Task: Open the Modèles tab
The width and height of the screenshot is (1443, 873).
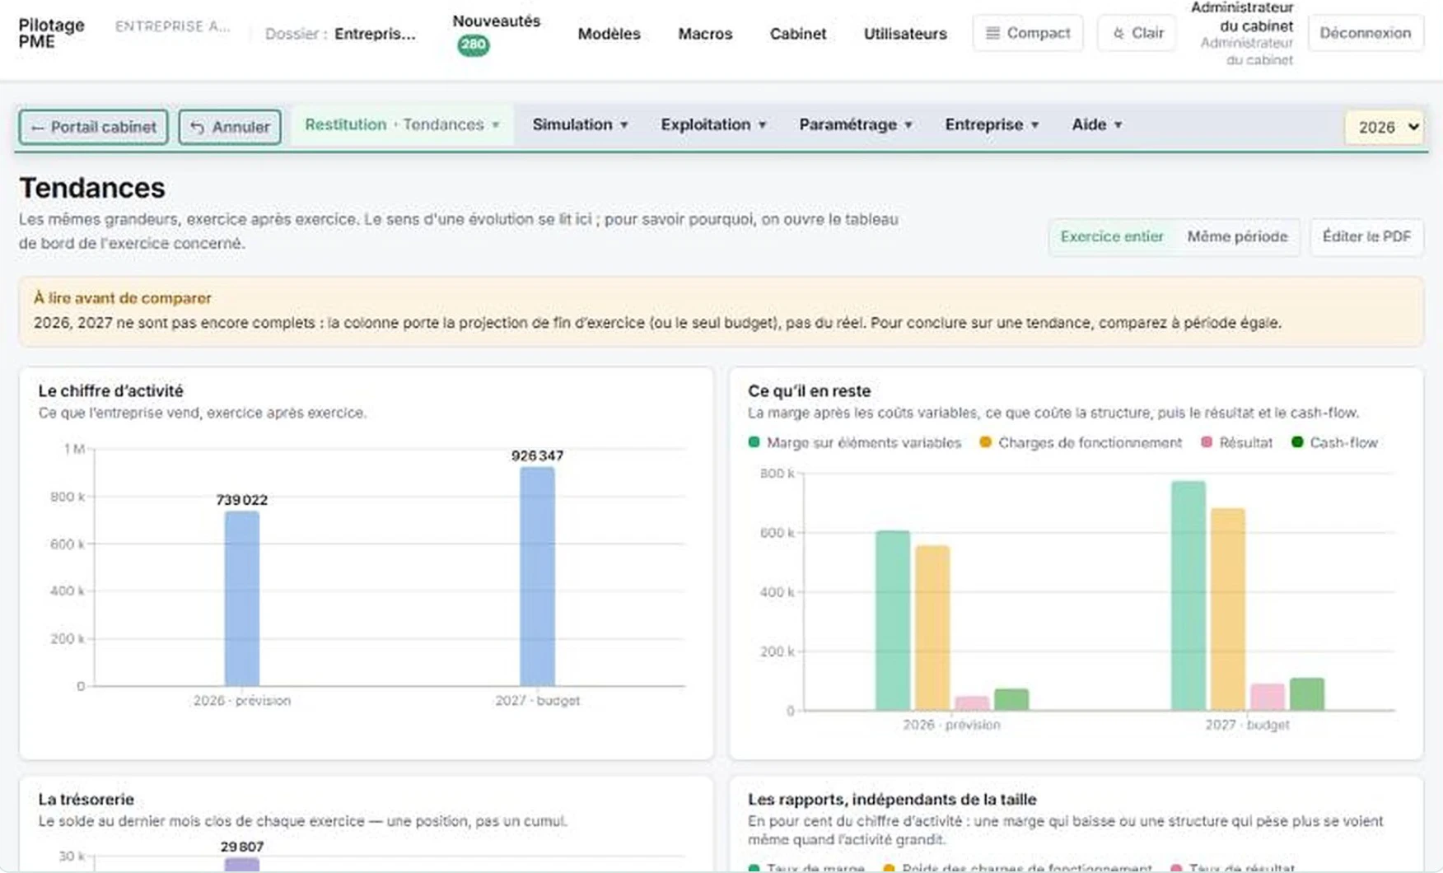Action: 609,34
